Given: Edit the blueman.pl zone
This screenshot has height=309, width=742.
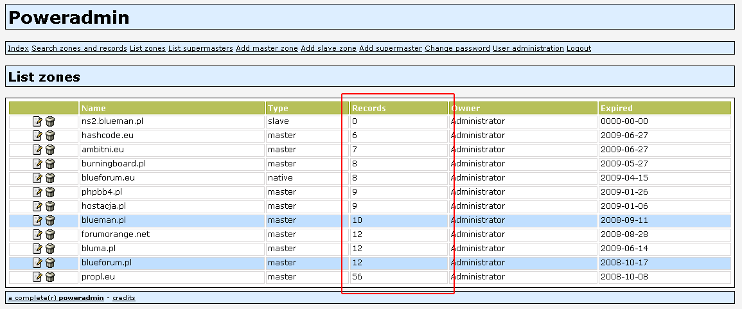Looking at the screenshot, I should click(37, 220).
